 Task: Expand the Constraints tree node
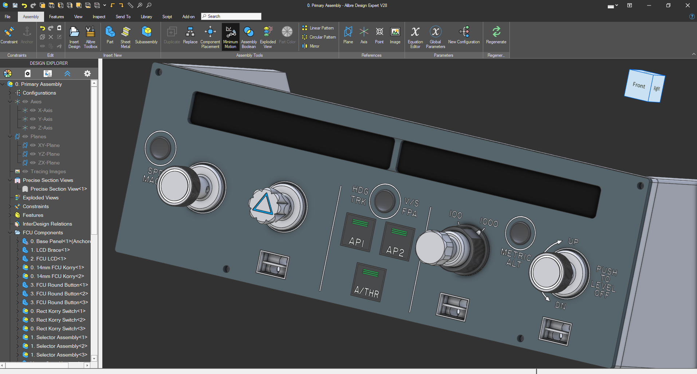pyautogui.click(x=10, y=206)
